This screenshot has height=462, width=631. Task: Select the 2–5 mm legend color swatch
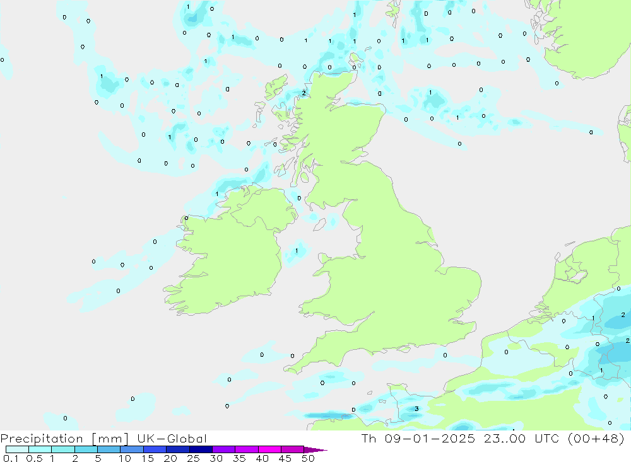coord(86,449)
